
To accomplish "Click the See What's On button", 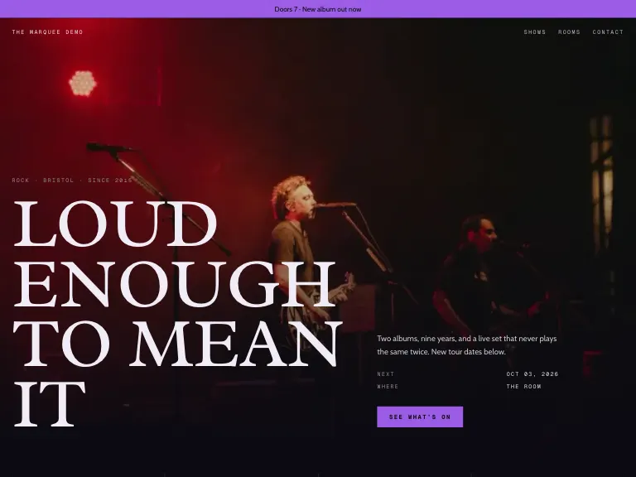I will pos(420,417).
